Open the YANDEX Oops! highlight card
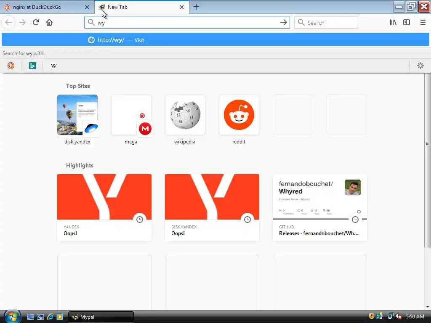Screen dimensions: 431x323 pos(104,208)
